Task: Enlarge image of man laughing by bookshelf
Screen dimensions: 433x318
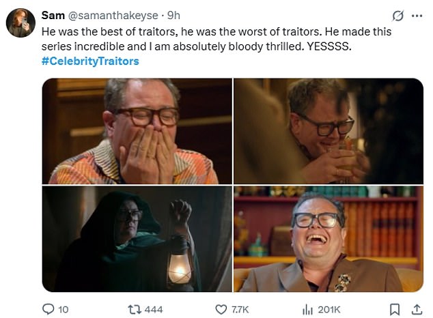Action: click(x=329, y=239)
